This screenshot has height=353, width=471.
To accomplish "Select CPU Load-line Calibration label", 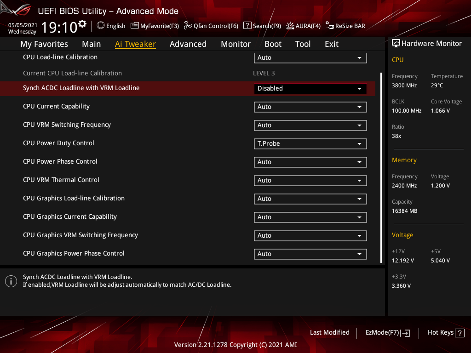I will pos(60,57).
